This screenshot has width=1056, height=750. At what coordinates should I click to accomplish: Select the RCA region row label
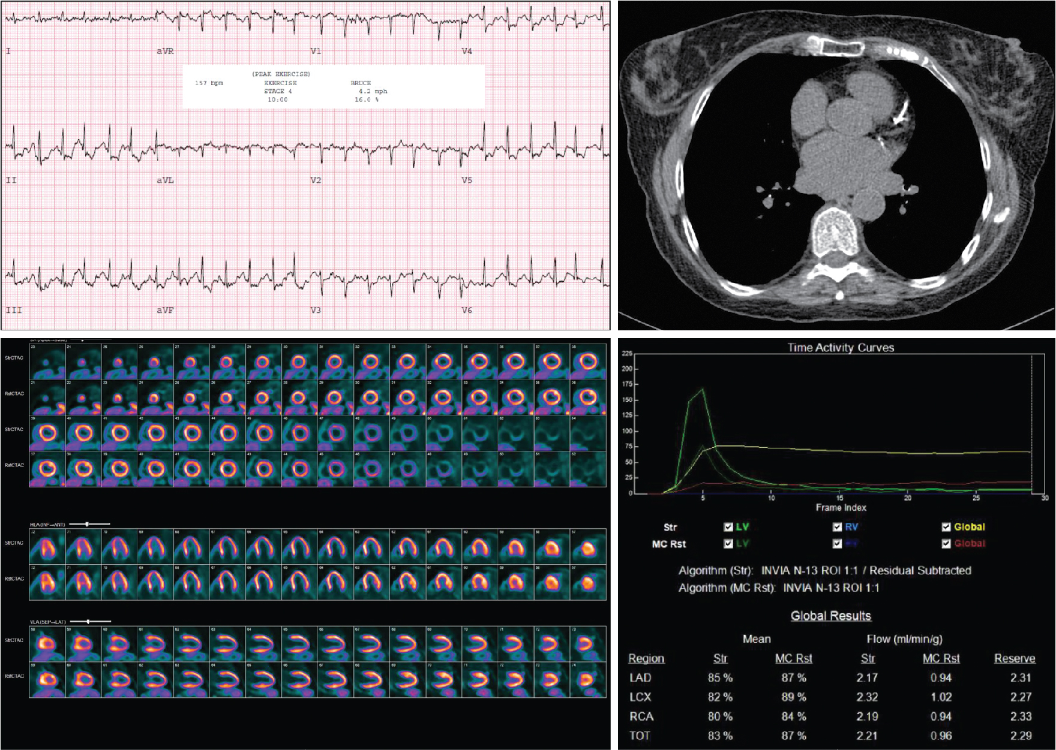click(x=641, y=716)
